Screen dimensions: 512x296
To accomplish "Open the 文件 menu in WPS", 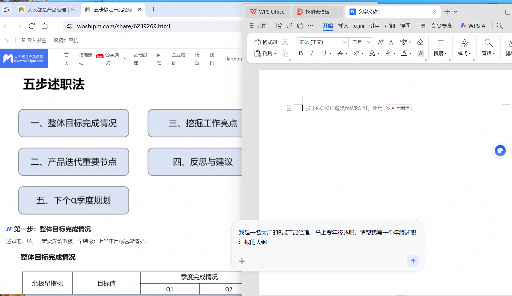I will [258, 26].
